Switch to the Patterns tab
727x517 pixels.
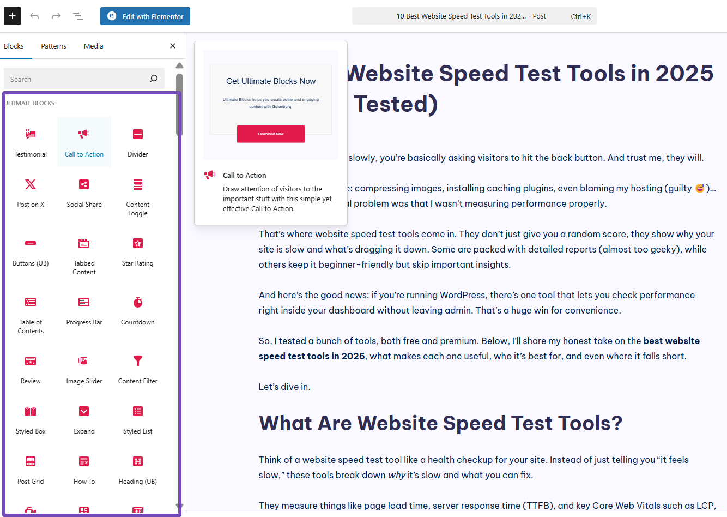coord(53,46)
